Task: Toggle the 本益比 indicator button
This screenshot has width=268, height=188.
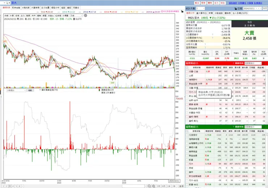Action: [x=51, y=16]
